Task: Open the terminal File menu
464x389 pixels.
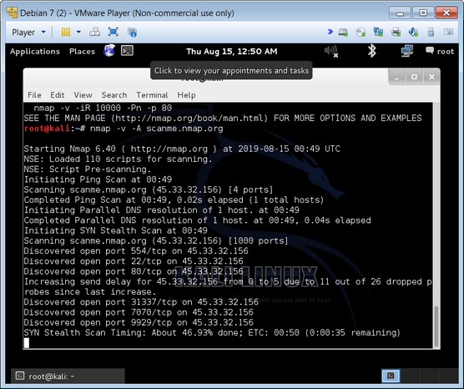Action: pos(34,95)
